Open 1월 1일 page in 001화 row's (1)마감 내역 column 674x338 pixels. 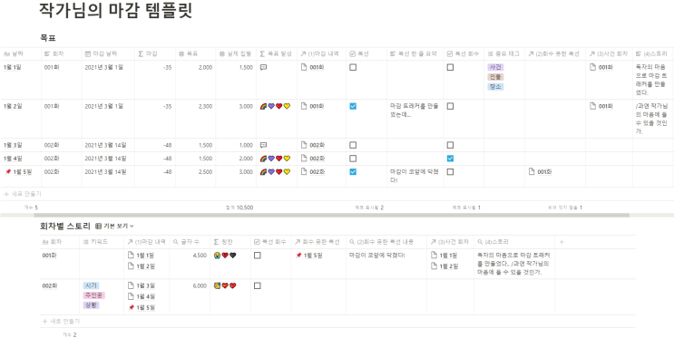click(142, 256)
